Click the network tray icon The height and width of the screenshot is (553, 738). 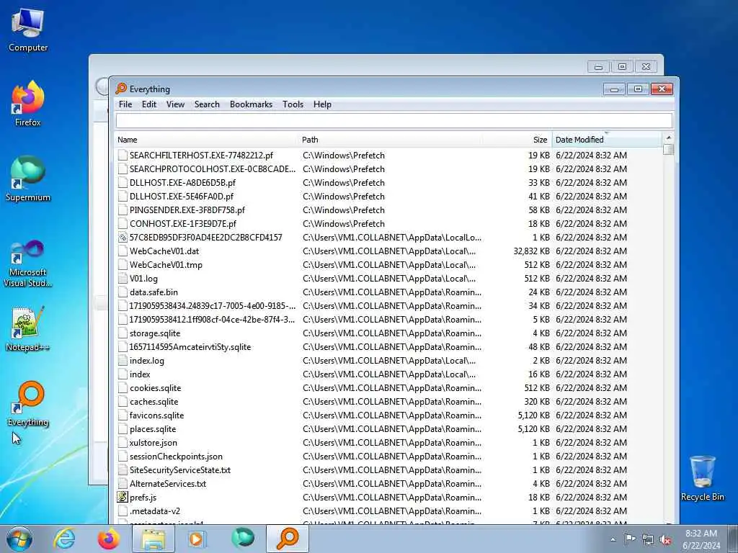[x=648, y=539]
